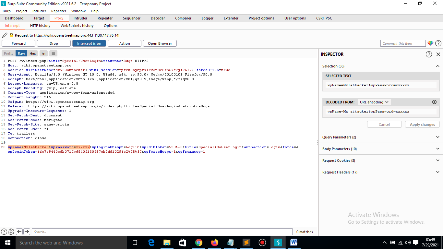Open WebSockets history subtab
443x249 pixels.
tap(77, 26)
